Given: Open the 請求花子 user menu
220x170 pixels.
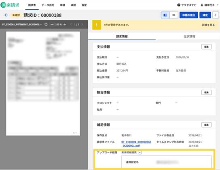Looking at the screenshot, I should click(209, 5).
